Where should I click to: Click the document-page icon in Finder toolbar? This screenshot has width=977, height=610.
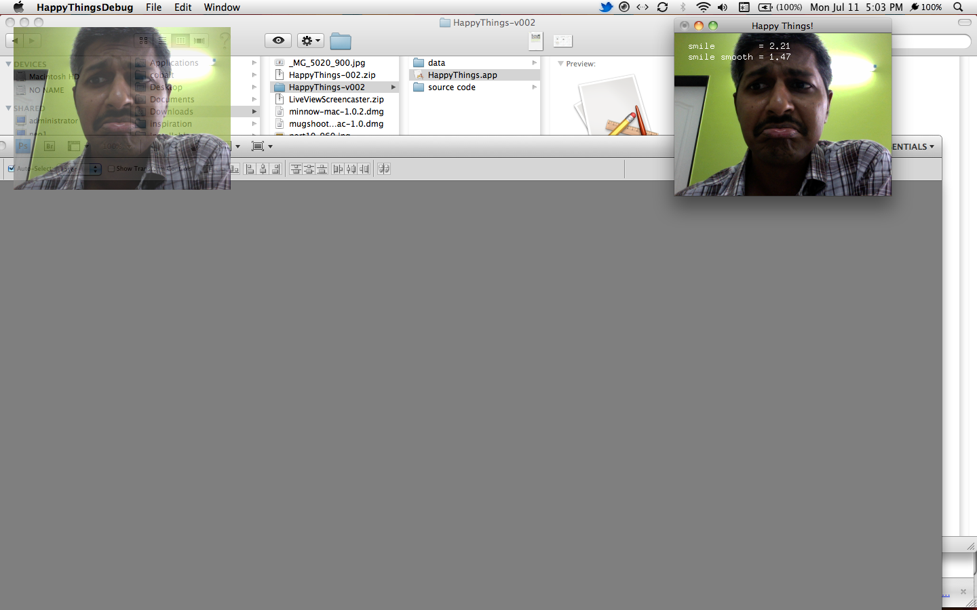coord(536,41)
